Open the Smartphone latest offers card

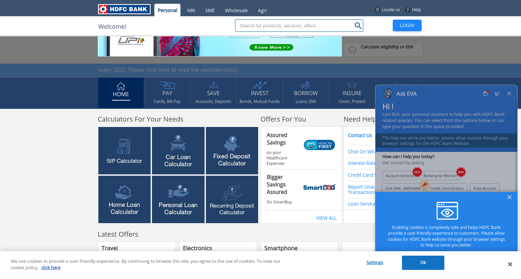pyautogui.click(x=300, y=247)
